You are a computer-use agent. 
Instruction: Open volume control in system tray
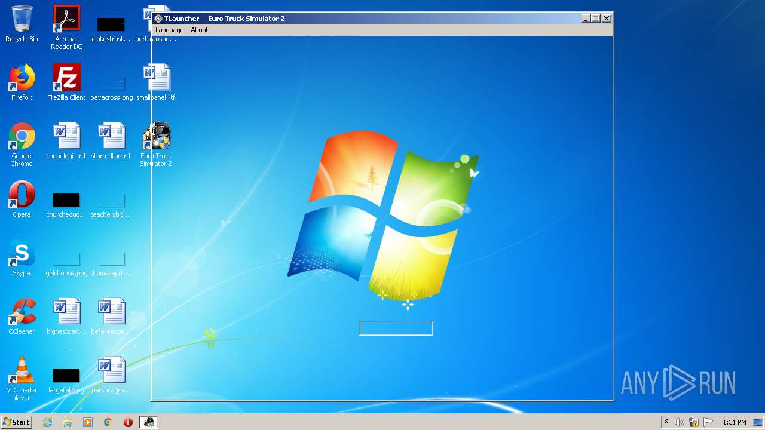point(680,422)
